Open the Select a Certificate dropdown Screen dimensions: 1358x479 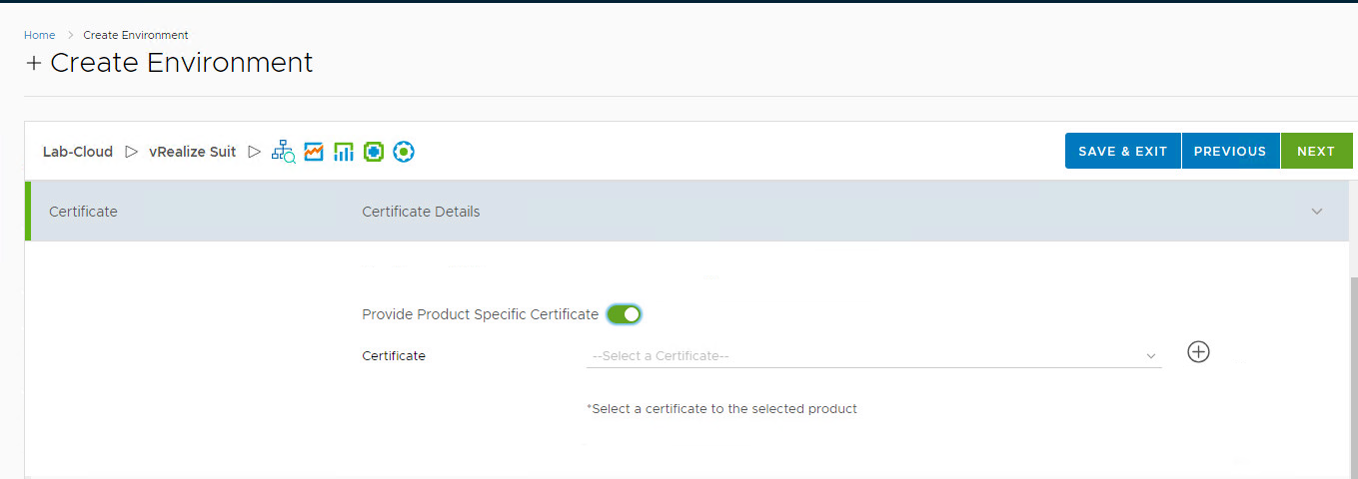[873, 356]
